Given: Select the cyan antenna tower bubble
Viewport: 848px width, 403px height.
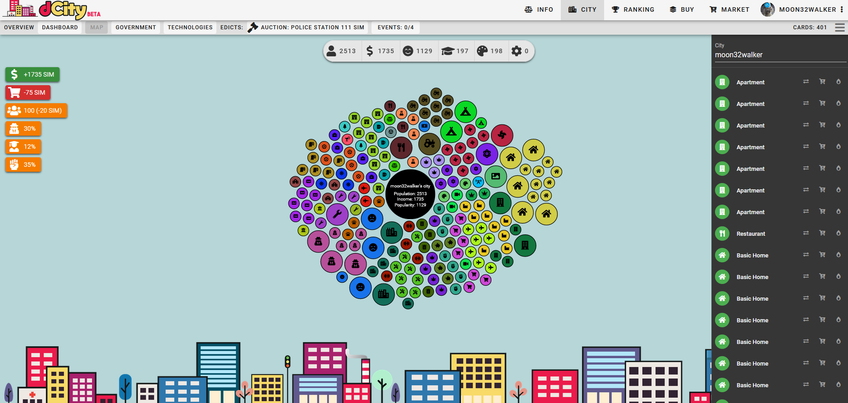Looking at the screenshot, I should (x=478, y=182).
